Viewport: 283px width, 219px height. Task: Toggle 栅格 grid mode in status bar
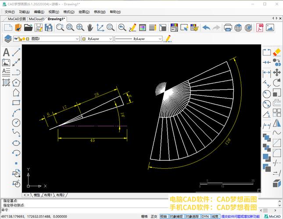pyautogui.click(x=144, y=216)
